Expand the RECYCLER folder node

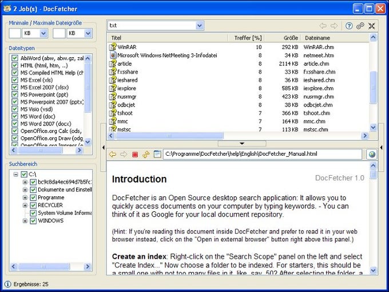pos(25,206)
